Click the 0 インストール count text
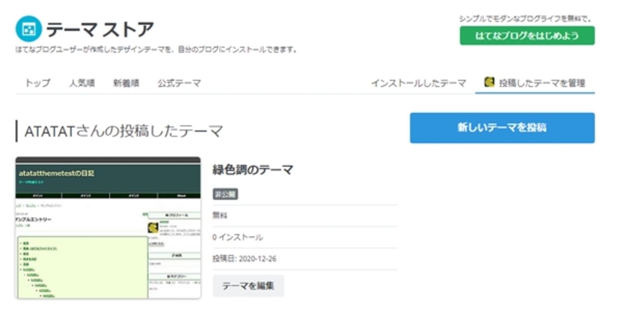The width and height of the screenshot is (623, 317). [x=238, y=237]
